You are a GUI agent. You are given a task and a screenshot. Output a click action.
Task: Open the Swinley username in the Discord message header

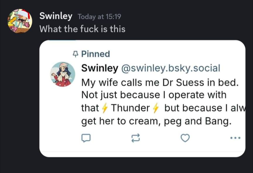tap(56, 16)
